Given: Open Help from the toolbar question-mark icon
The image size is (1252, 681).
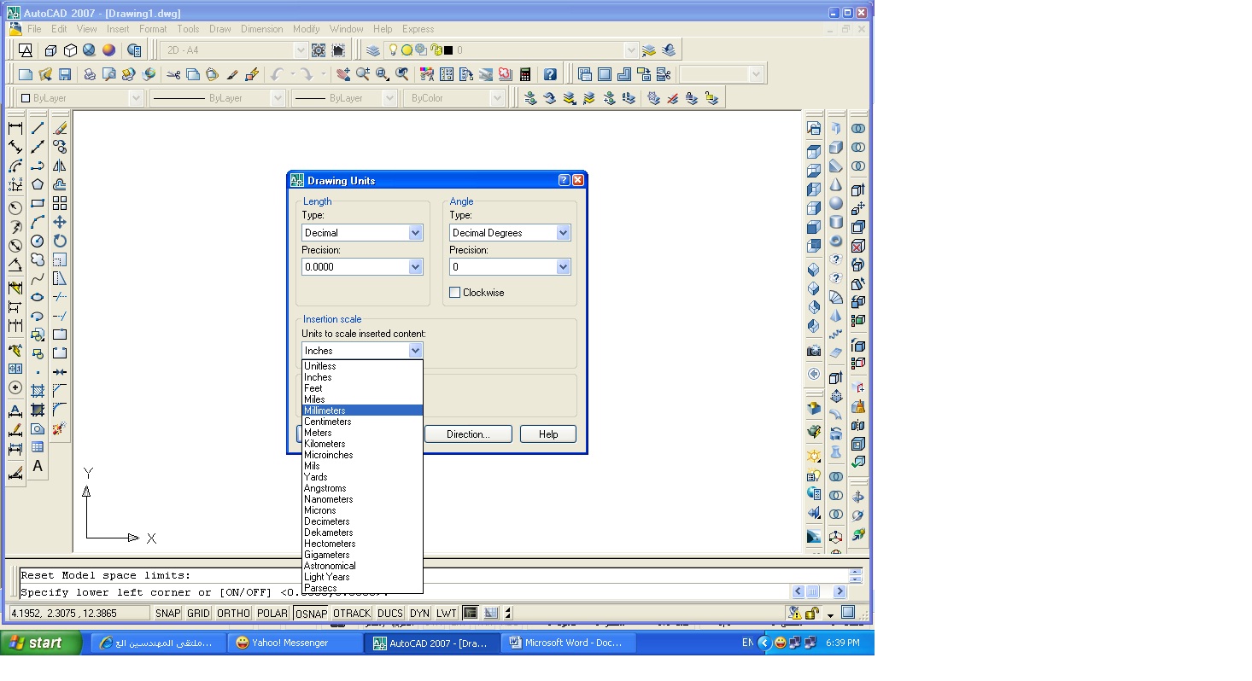Looking at the screenshot, I should (550, 74).
